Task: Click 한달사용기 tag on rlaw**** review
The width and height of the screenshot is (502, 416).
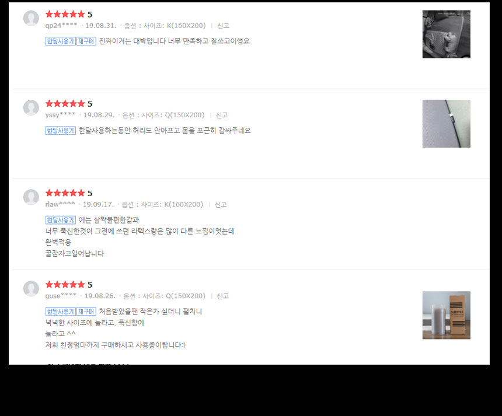Action: click(x=61, y=220)
